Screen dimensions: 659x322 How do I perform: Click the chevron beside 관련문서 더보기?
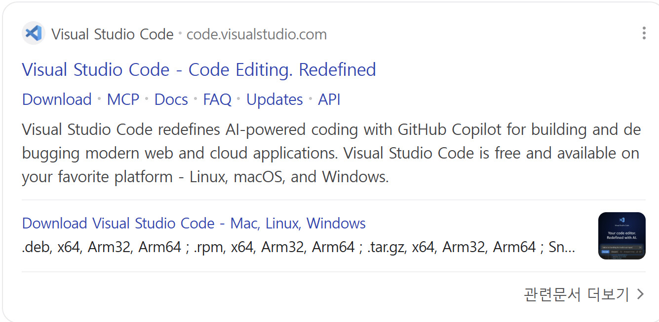point(641,294)
